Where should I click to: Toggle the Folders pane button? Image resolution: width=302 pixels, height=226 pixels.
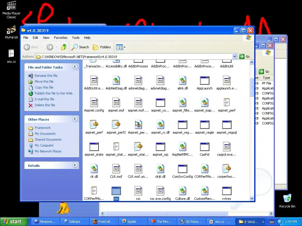tap(102, 47)
